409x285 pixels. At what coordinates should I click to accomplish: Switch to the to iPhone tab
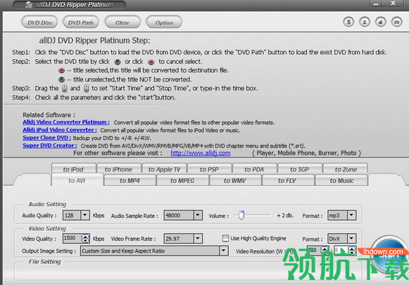coord(118,169)
